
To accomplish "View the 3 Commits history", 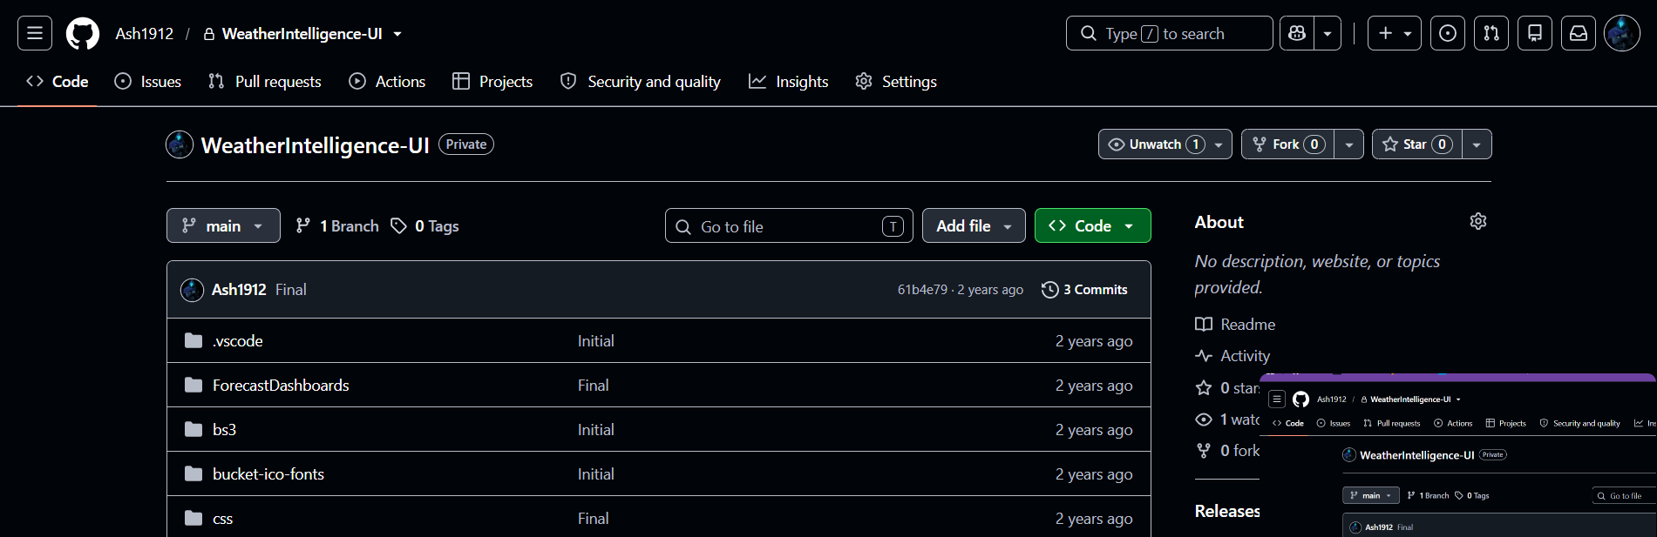I will pyautogui.click(x=1084, y=290).
